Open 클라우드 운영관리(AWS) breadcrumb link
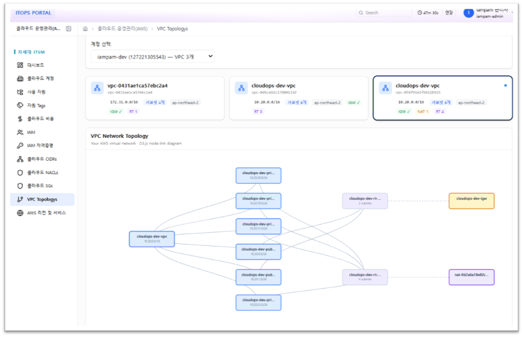523x337 pixels. tap(122, 29)
